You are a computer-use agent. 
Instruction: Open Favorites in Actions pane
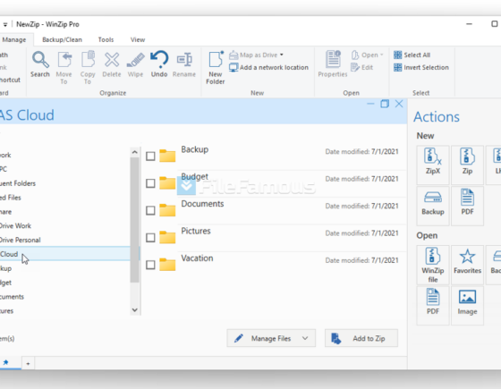tap(467, 265)
